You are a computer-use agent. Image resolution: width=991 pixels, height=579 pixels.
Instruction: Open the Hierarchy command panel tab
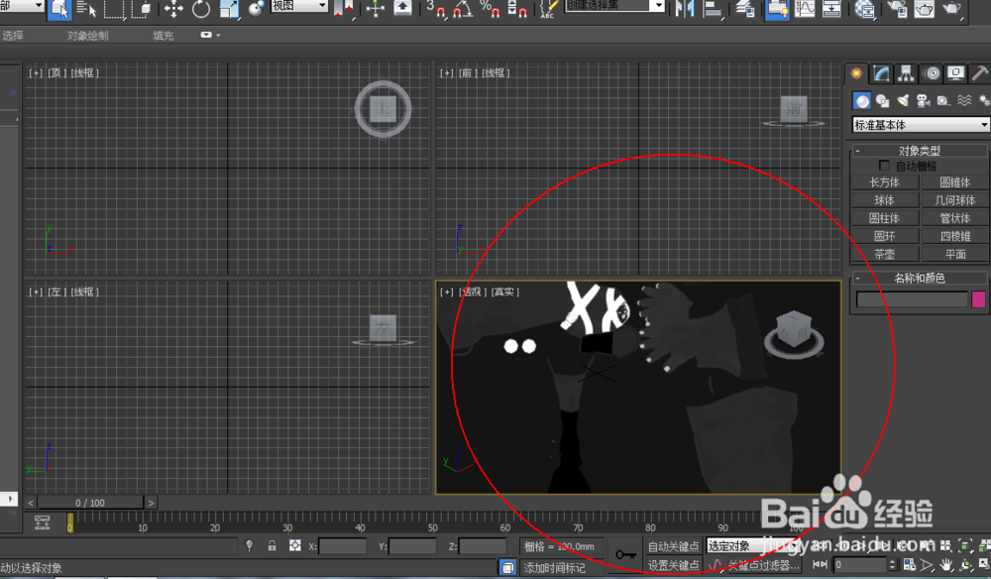click(x=907, y=74)
